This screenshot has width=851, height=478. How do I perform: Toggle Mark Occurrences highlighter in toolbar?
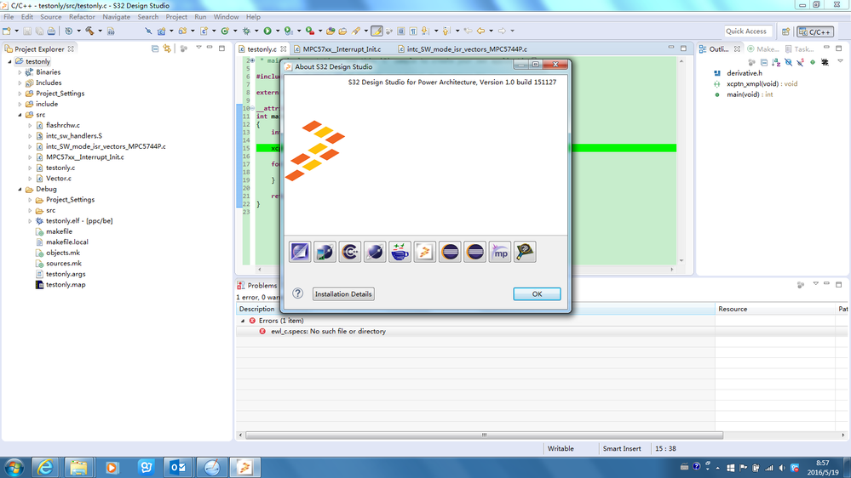pyautogui.click(x=377, y=31)
